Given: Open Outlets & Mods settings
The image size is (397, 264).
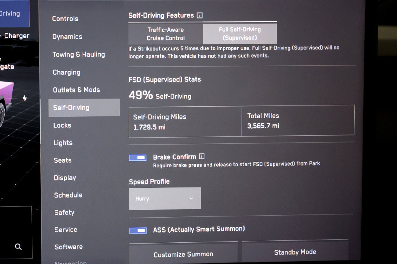Looking at the screenshot, I should (76, 90).
